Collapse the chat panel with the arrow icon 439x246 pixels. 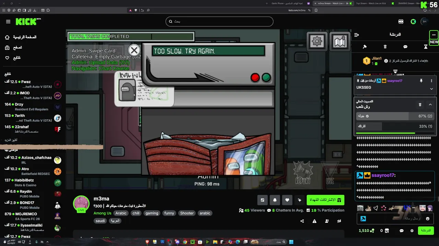click(357, 35)
